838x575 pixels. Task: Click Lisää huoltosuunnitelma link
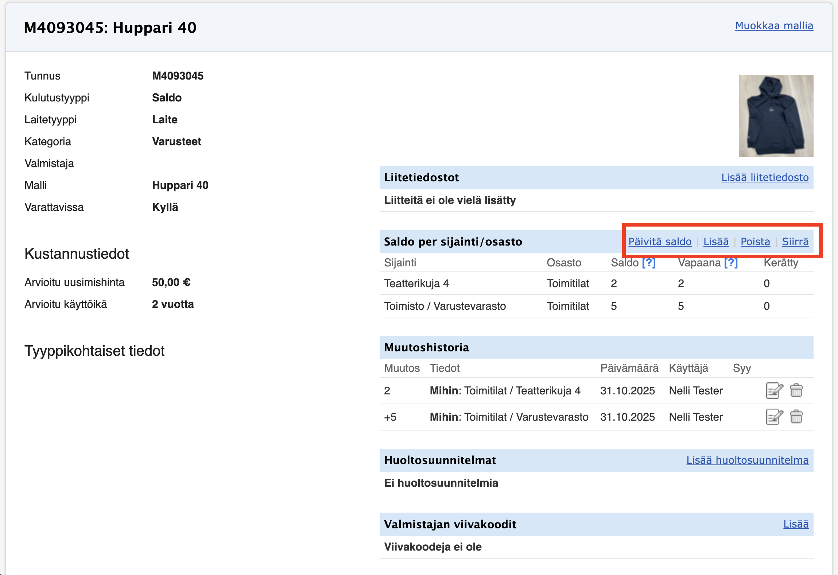tap(747, 460)
